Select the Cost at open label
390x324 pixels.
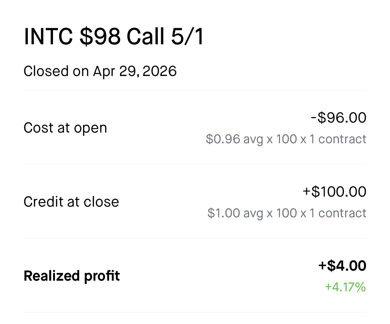click(65, 128)
